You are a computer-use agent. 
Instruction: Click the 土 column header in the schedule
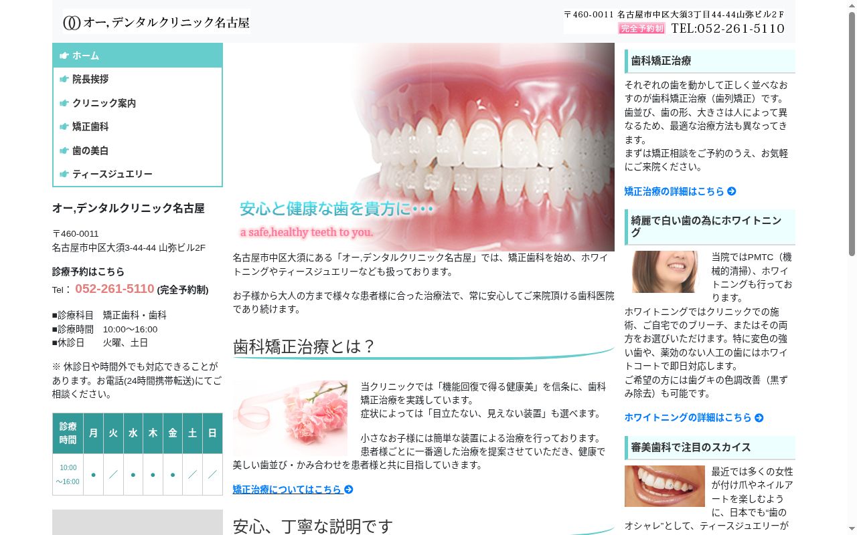tap(192, 433)
